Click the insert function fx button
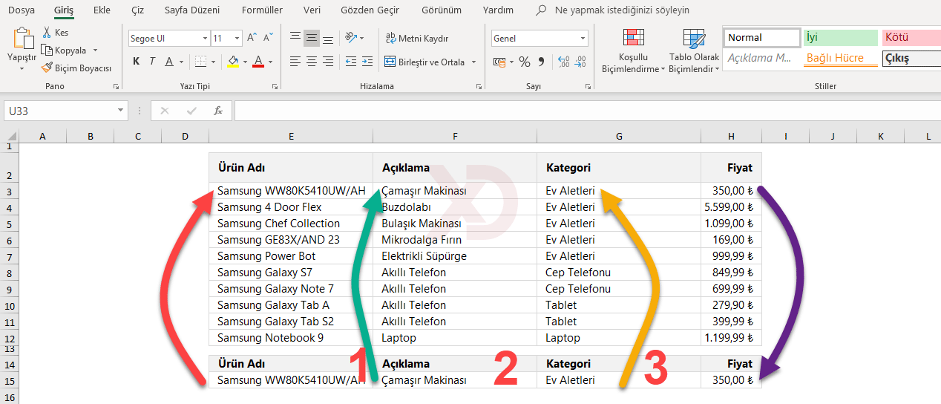The width and height of the screenshot is (941, 404). pyautogui.click(x=218, y=111)
